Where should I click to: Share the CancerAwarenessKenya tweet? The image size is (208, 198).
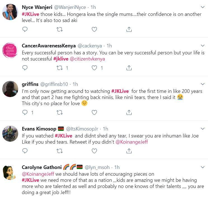coord(129,67)
